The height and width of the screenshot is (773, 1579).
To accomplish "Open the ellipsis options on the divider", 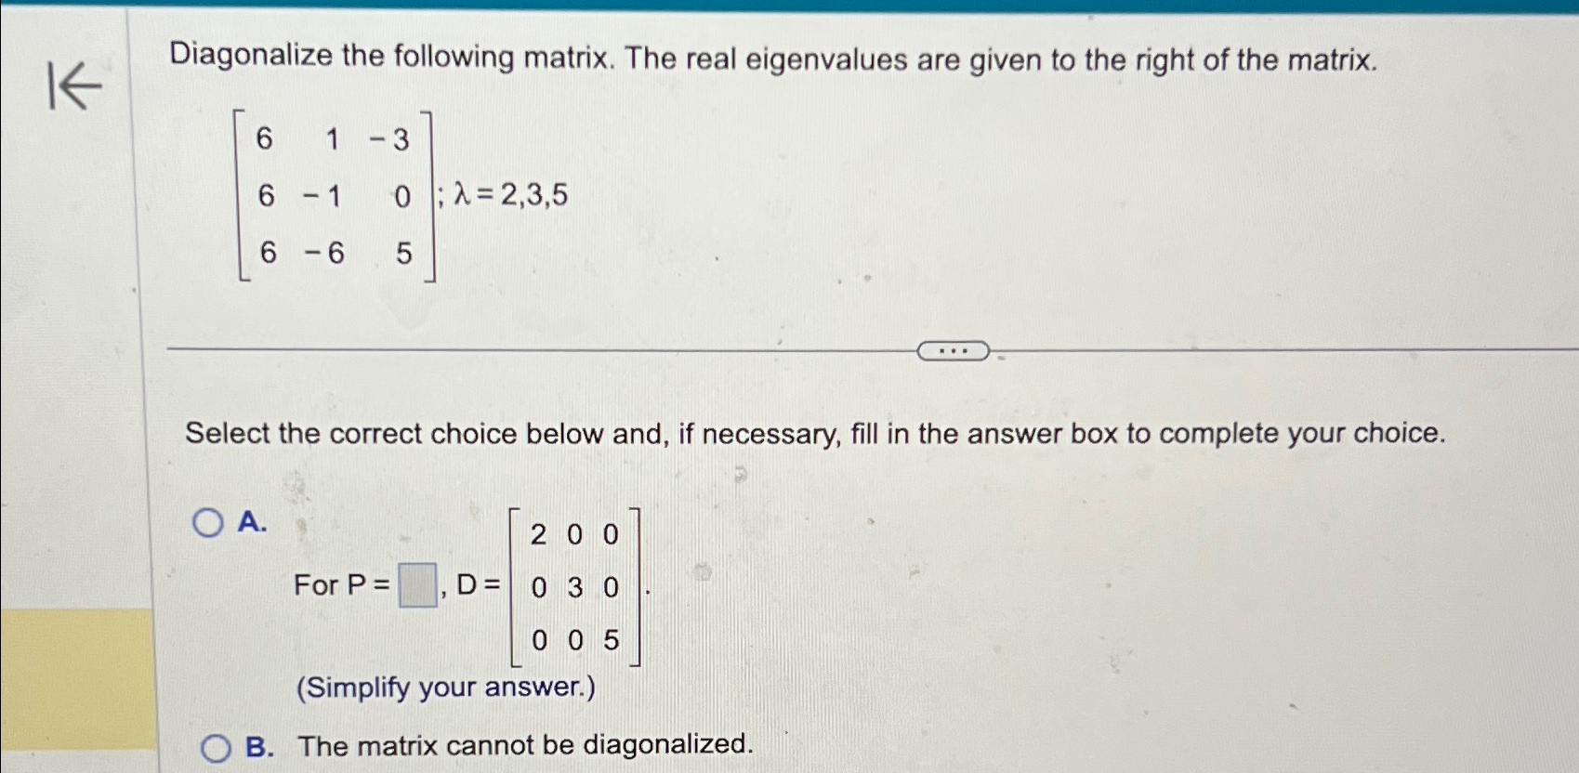I will [x=954, y=350].
